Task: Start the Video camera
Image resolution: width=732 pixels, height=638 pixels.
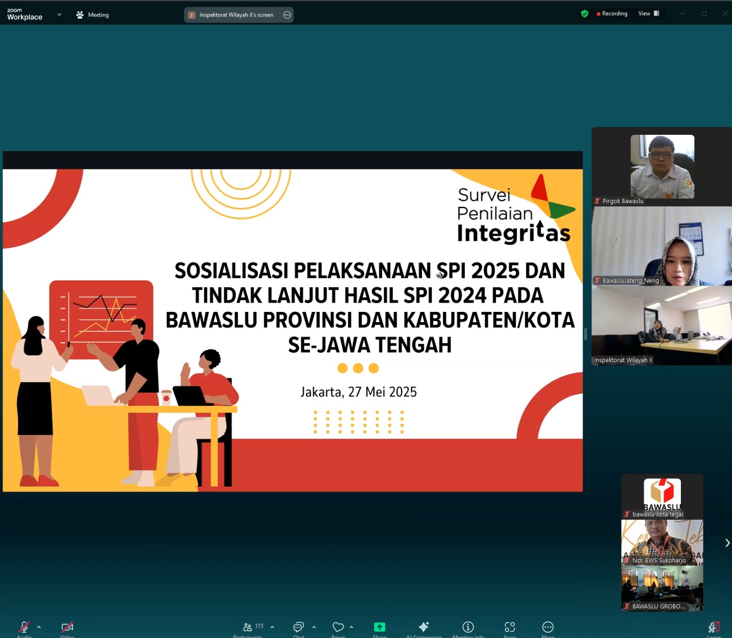Action: click(67, 628)
